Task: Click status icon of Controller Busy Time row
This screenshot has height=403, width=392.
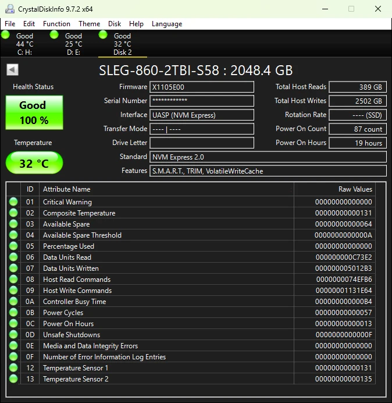Action: click(13, 301)
